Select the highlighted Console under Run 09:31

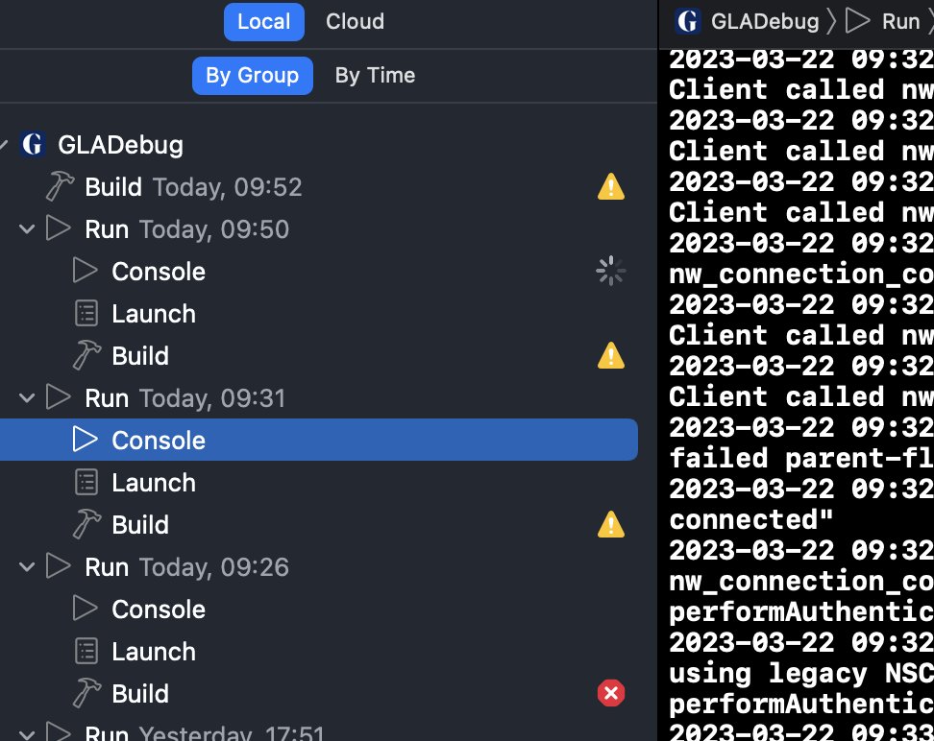tap(319, 440)
